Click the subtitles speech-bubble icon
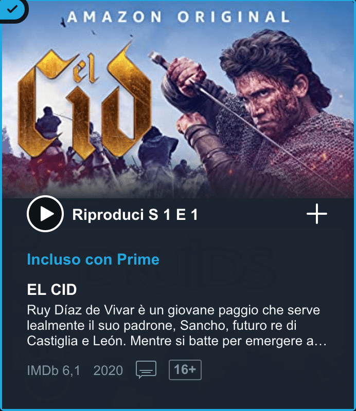This screenshot has height=411, width=356. tap(146, 369)
